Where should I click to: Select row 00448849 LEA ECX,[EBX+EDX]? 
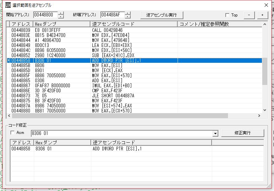tap(134, 45)
